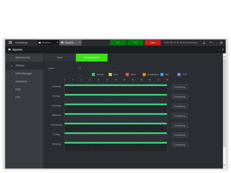Screen dimensions: 231x173
Task: Open the logout icon dropdown
Action: (x=212, y=42)
